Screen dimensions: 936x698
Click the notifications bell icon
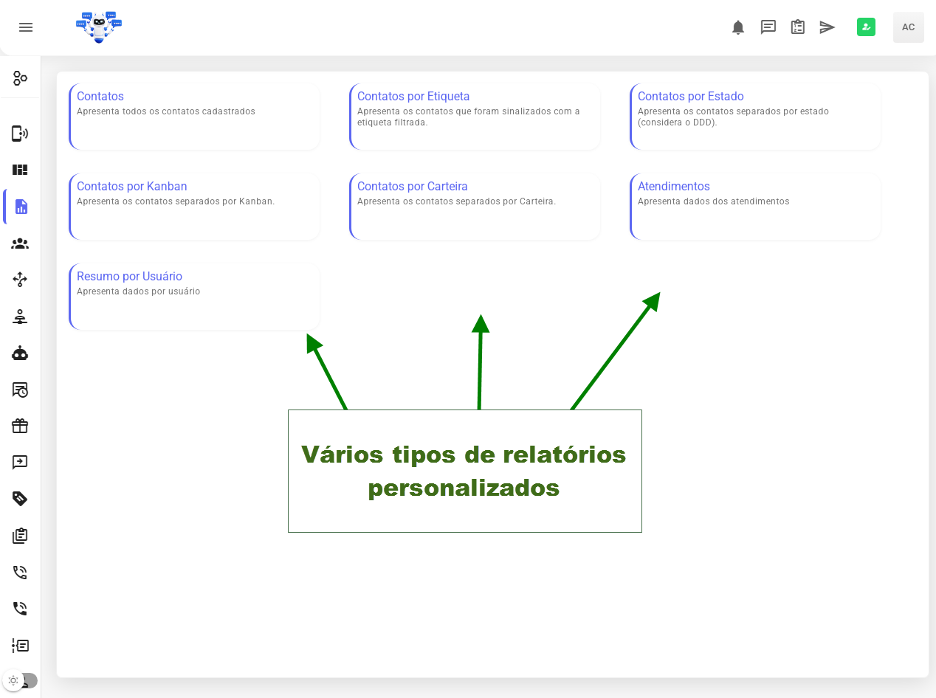click(x=738, y=27)
